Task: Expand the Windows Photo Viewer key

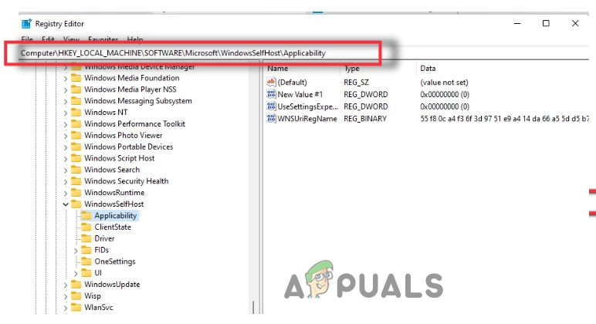Action: (x=66, y=136)
